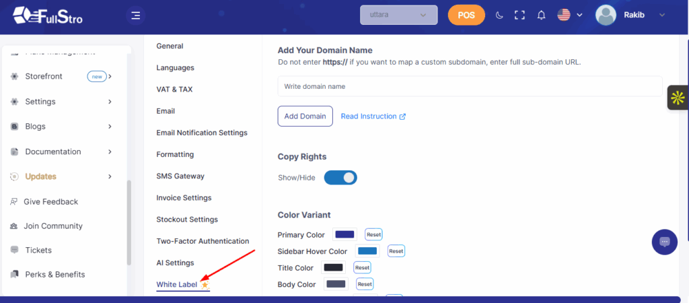Screen dimensions: 689x303
Task: Open the notifications bell
Action: (x=541, y=15)
